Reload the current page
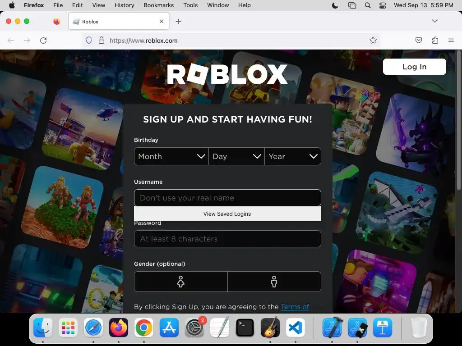Screen dimensions: 462x346 [43, 40]
